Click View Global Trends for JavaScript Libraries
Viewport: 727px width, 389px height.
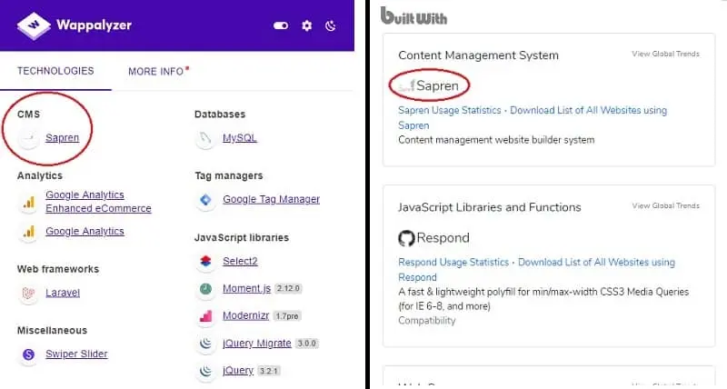(x=665, y=205)
